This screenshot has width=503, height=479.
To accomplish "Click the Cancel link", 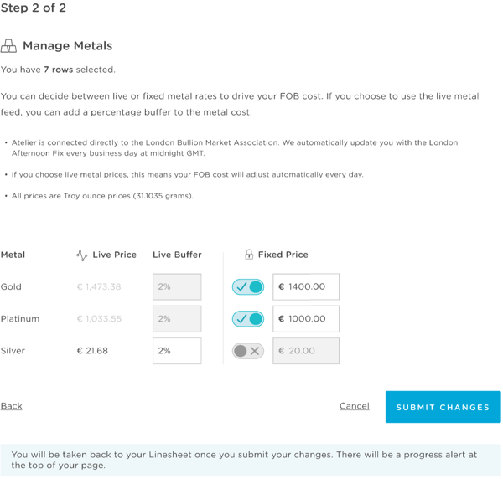I will tap(355, 406).
